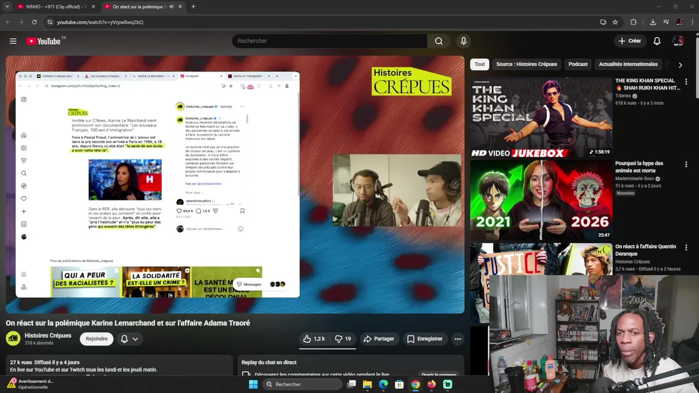Open the YouTube account avatar menu

[x=678, y=41]
